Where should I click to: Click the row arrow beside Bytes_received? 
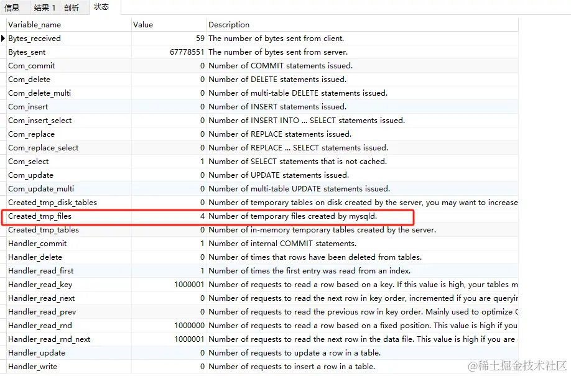3,39
